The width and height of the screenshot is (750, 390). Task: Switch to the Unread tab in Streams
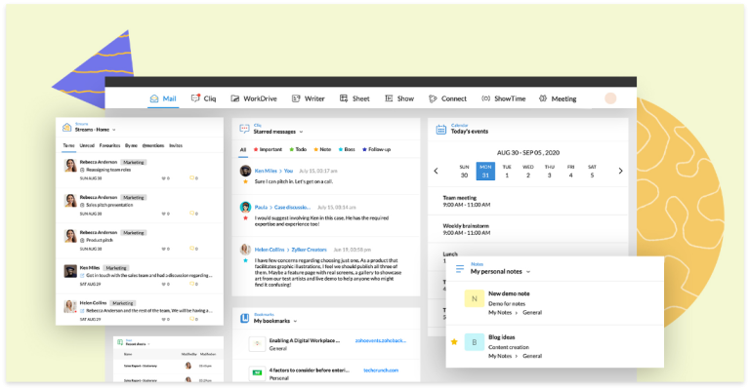point(86,145)
